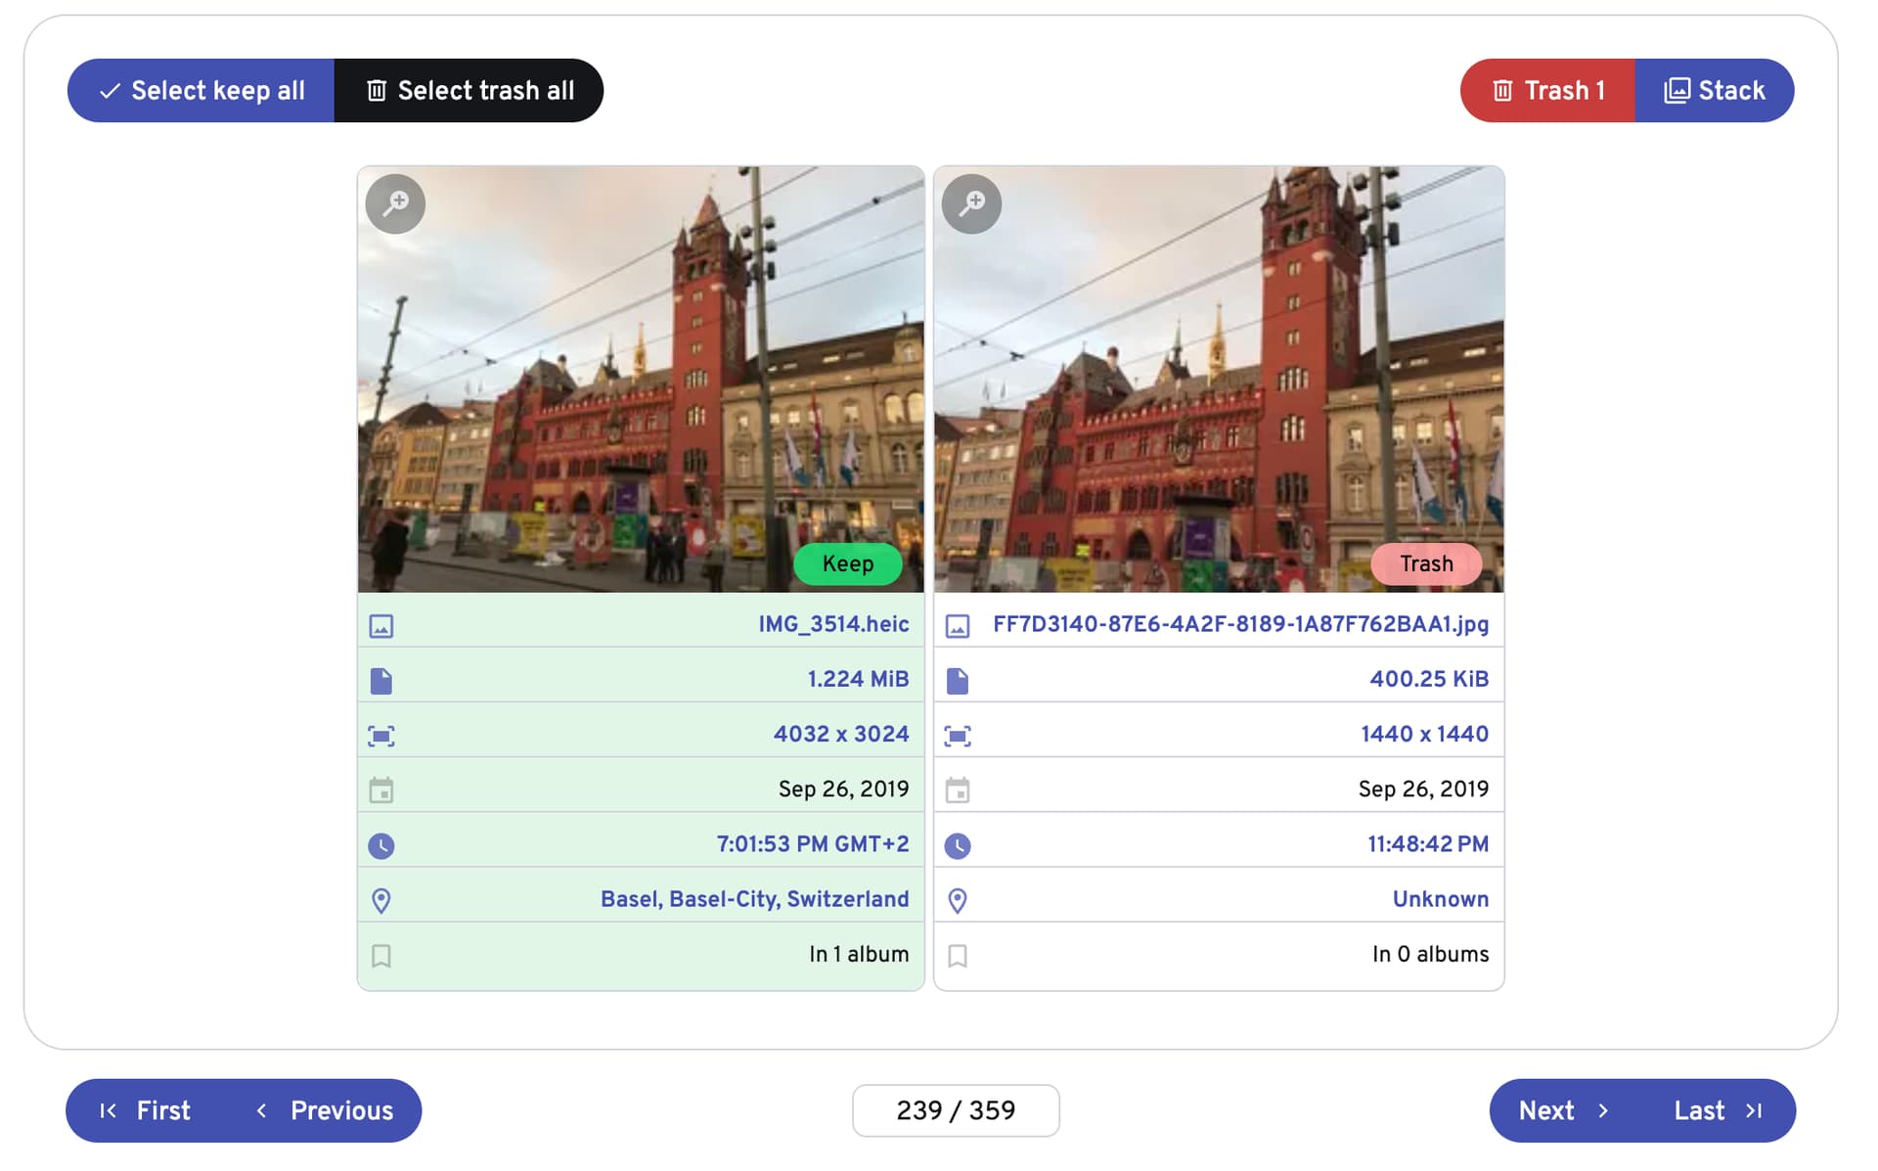Click the red Trash 1 button
The height and width of the screenshot is (1171, 1878).
pos(1547,90)
